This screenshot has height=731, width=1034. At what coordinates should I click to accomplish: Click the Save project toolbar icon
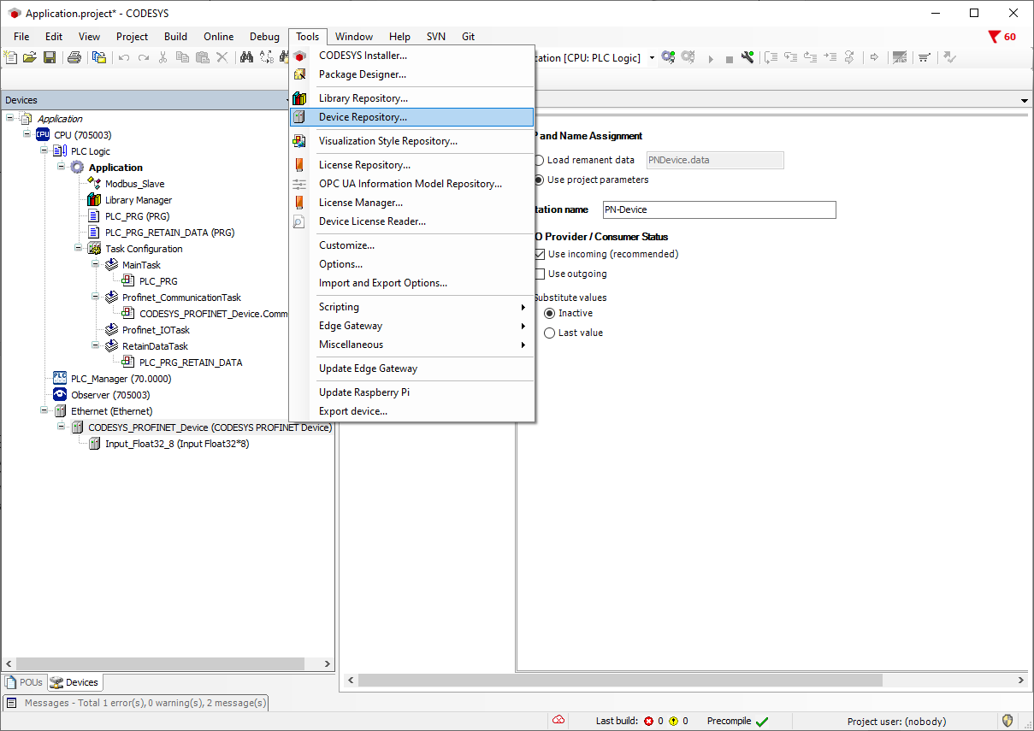point(50,57)
